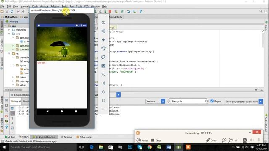Click the Help question mark toolbar icon
The width and height of the screenshot is (269, 151).
click(x=140, y=11)
